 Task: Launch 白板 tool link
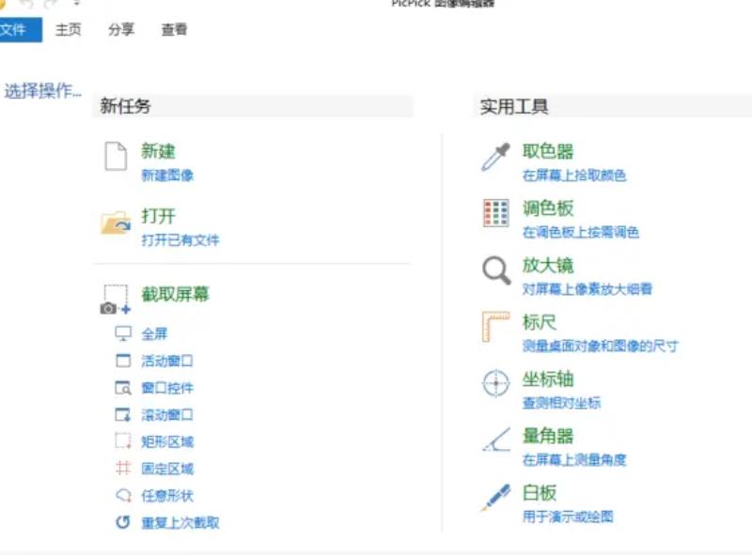pos(539,493)
